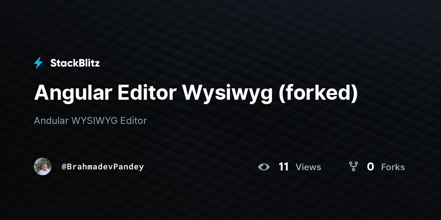441x220 pixels.
Task: Click the eye icon beside the view count
Action: click(263, 167)
